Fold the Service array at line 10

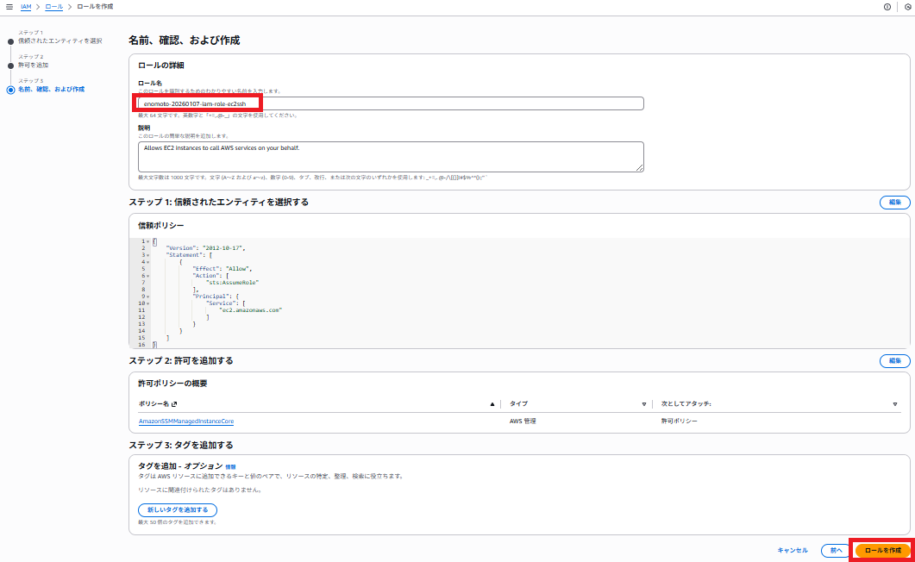pos(148,303)
